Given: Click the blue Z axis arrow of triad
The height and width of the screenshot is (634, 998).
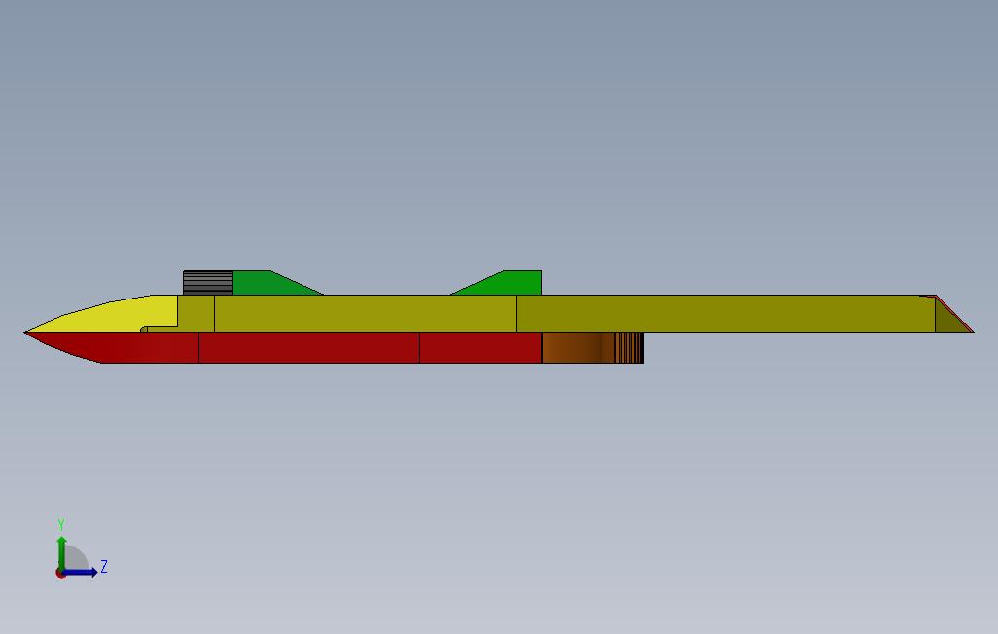Looking at the screenshot, I should coord(80,573).
